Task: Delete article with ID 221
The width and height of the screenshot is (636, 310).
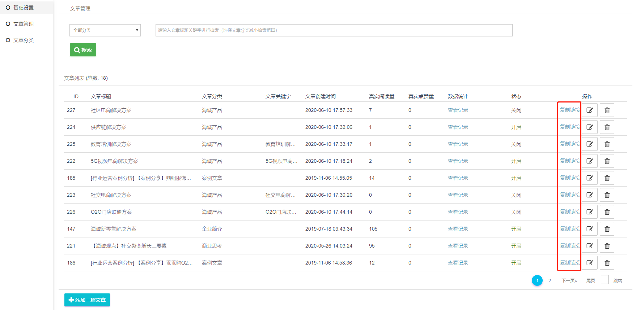Action: click(x=607, y=246)
